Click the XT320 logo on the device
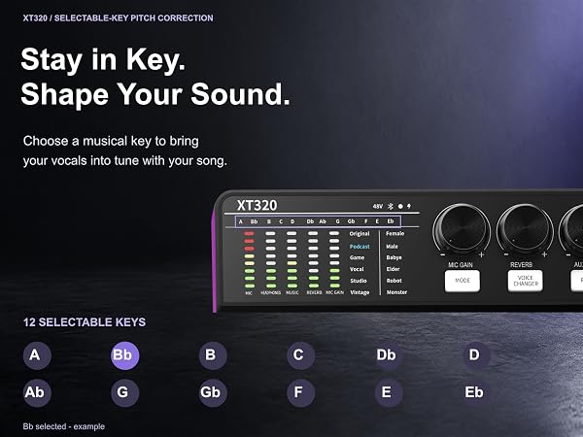583x437 pixels. 257,206
